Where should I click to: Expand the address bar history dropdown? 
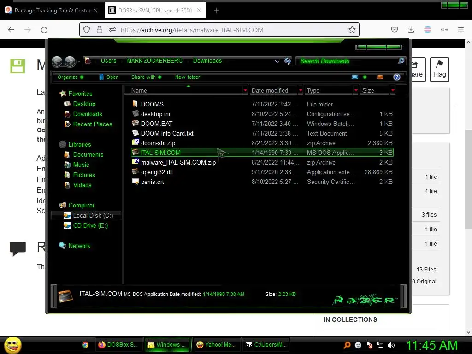277,61
